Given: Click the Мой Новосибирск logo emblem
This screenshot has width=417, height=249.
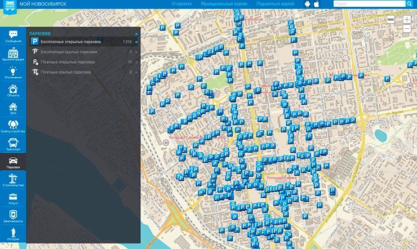Looking at the screenshot, I should (10, 6).
